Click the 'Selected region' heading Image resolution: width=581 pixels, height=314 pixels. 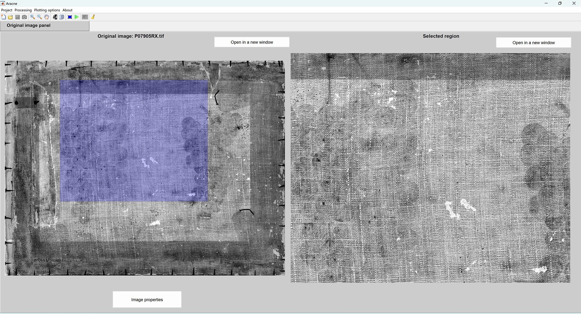pyautogui.click(x=441, y=36)
